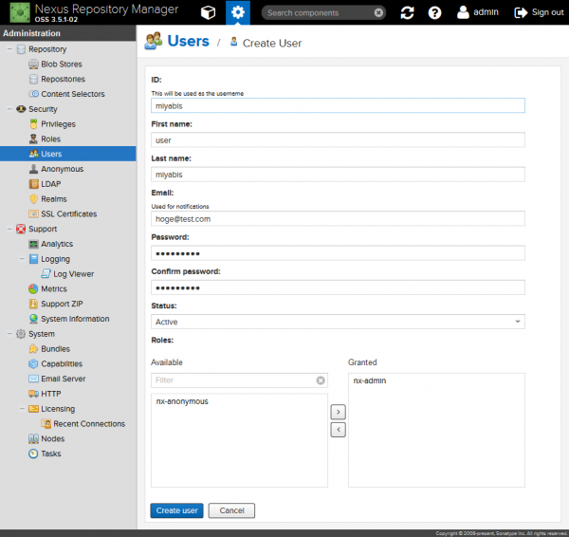This screenshot has width=569, height=537.
Task: Open the Browse cube icon
Action: 208,12
